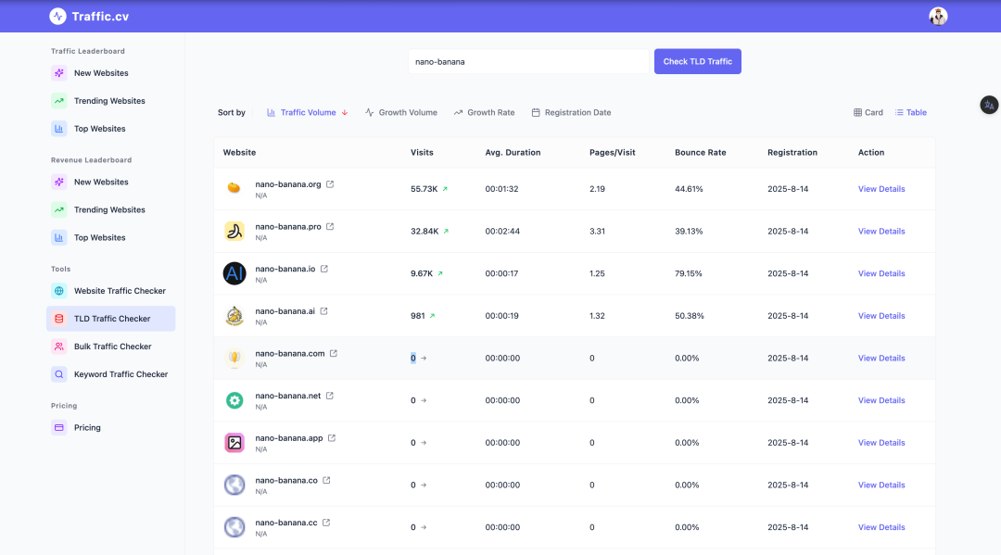This screenshot has height=555, width=1001.
Task: Open external link for nano-banana.net
Action: (329, 396)
